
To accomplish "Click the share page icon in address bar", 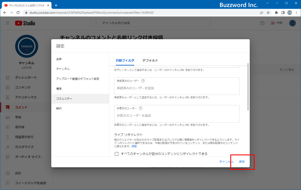I will (261, 13).
